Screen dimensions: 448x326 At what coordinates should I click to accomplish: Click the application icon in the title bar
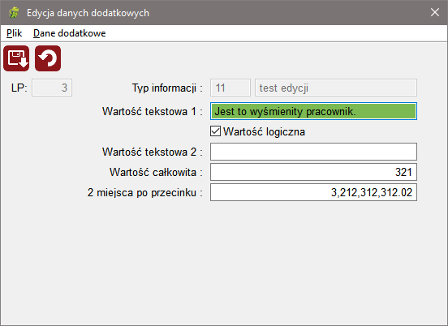point(14,12)
